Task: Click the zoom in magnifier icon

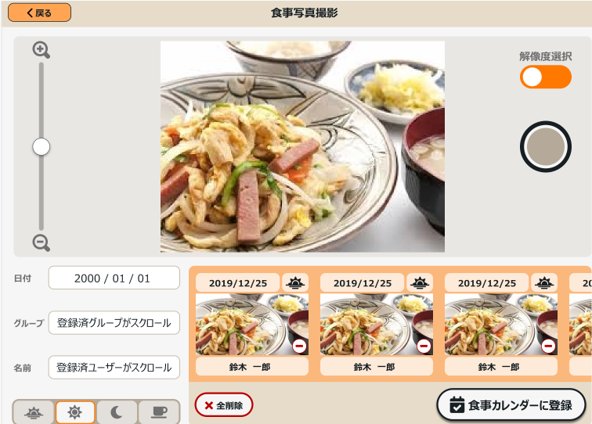Action: [42, 50]
